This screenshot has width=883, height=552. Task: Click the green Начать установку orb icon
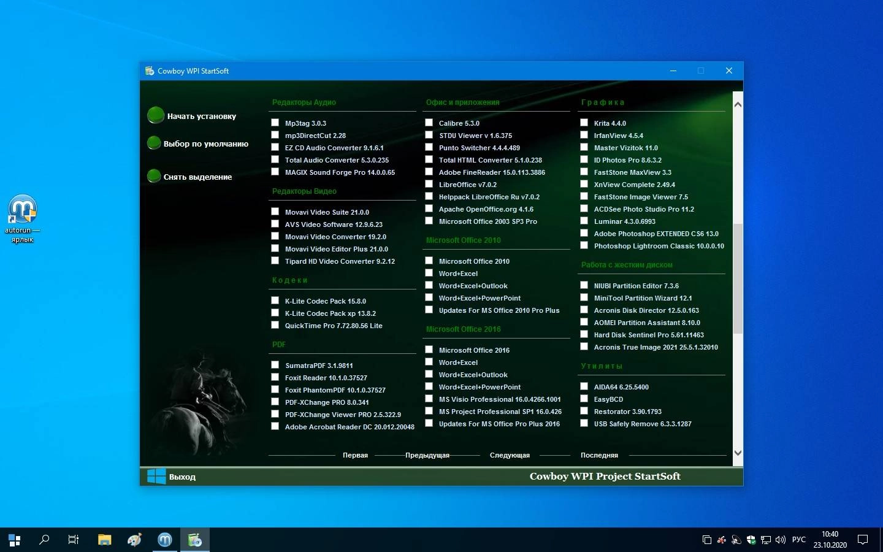coord(156,115)
